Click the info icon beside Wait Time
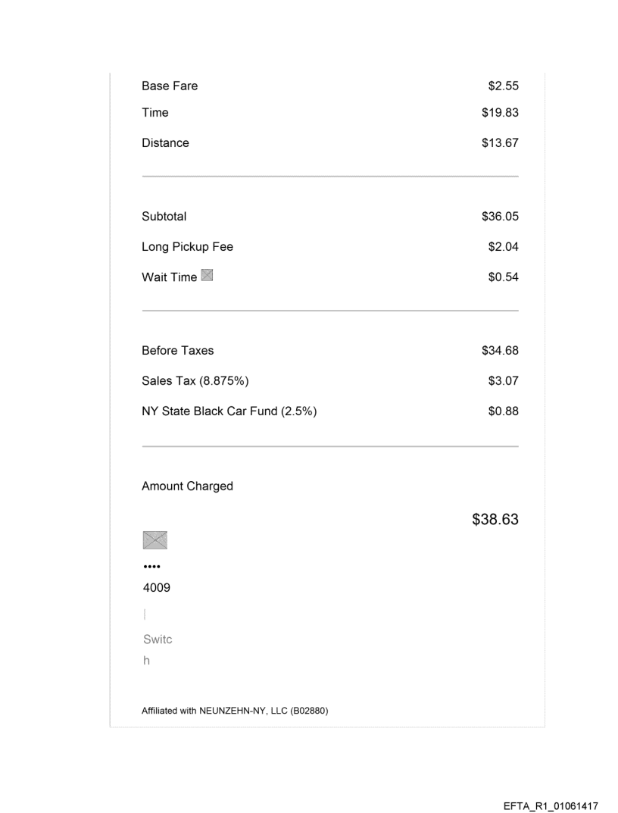This screenshot has width=618, height=813. tap(206, 276)
